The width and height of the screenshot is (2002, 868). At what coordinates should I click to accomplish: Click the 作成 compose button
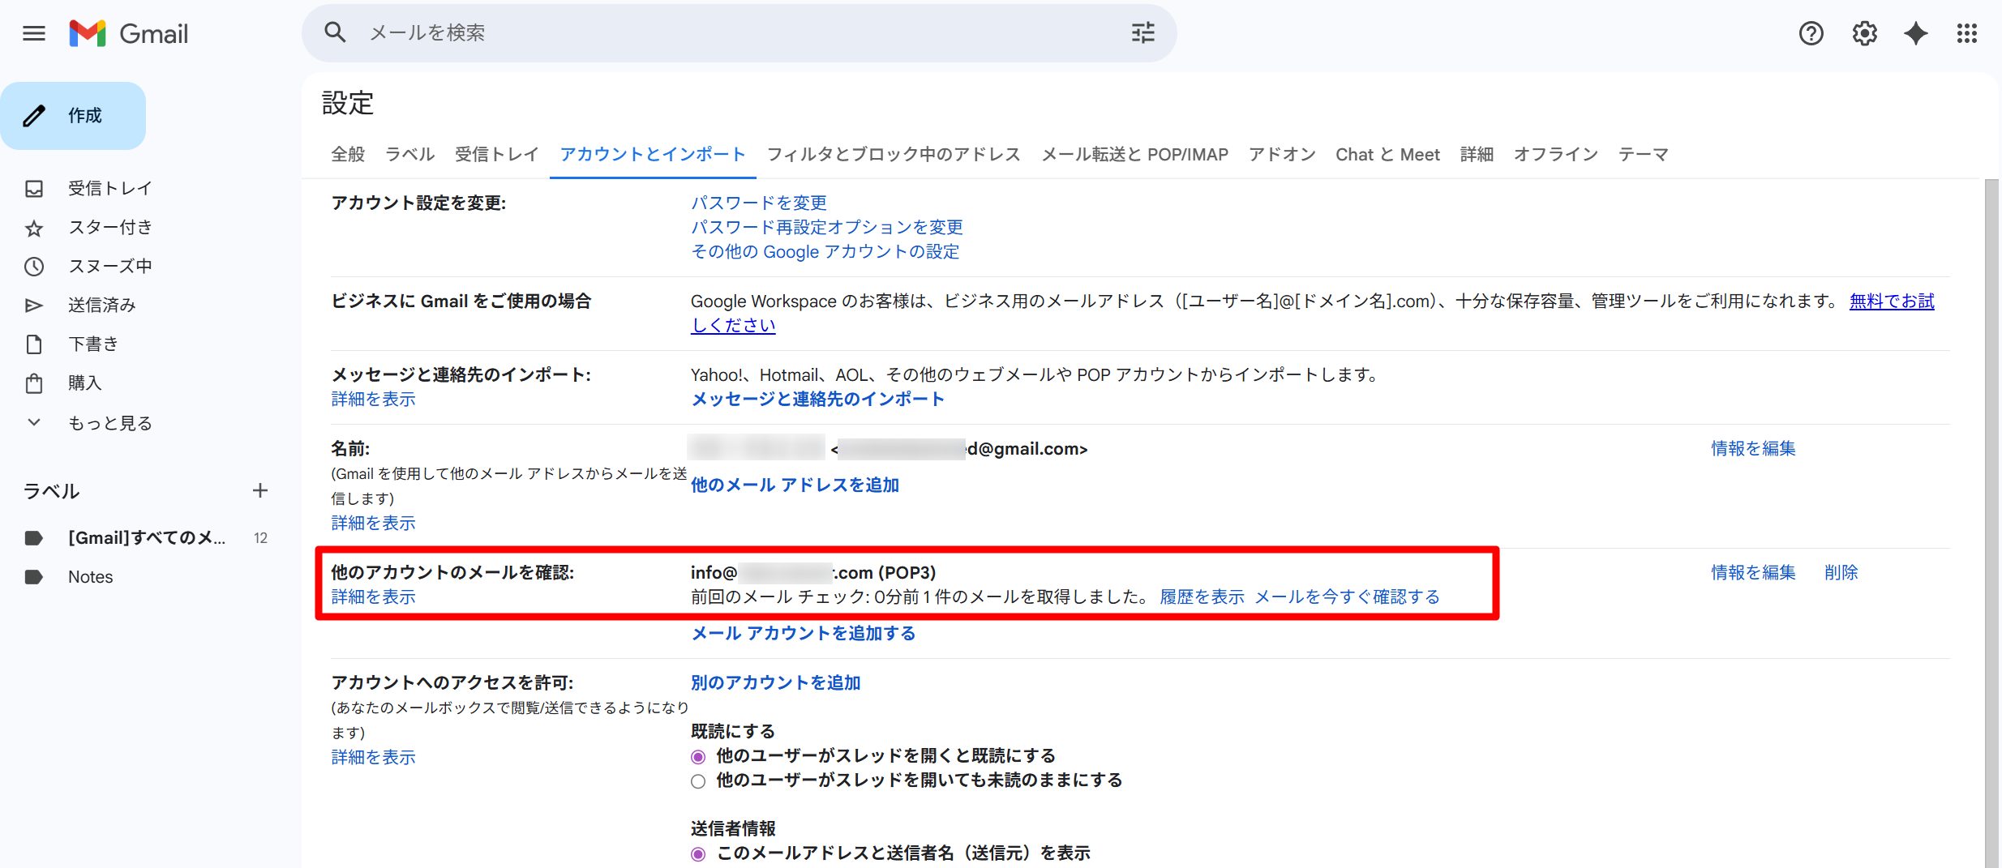(x=73, y=116)
